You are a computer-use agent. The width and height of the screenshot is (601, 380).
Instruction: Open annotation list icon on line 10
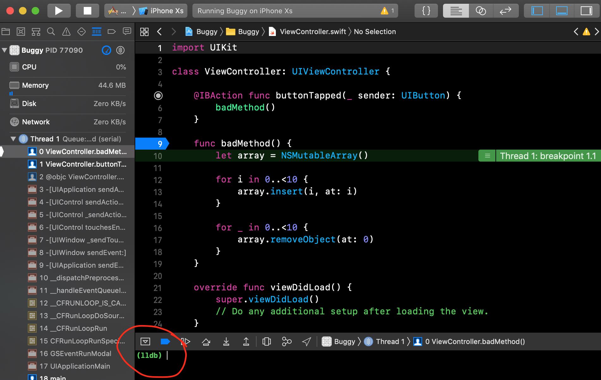[487, 156]
